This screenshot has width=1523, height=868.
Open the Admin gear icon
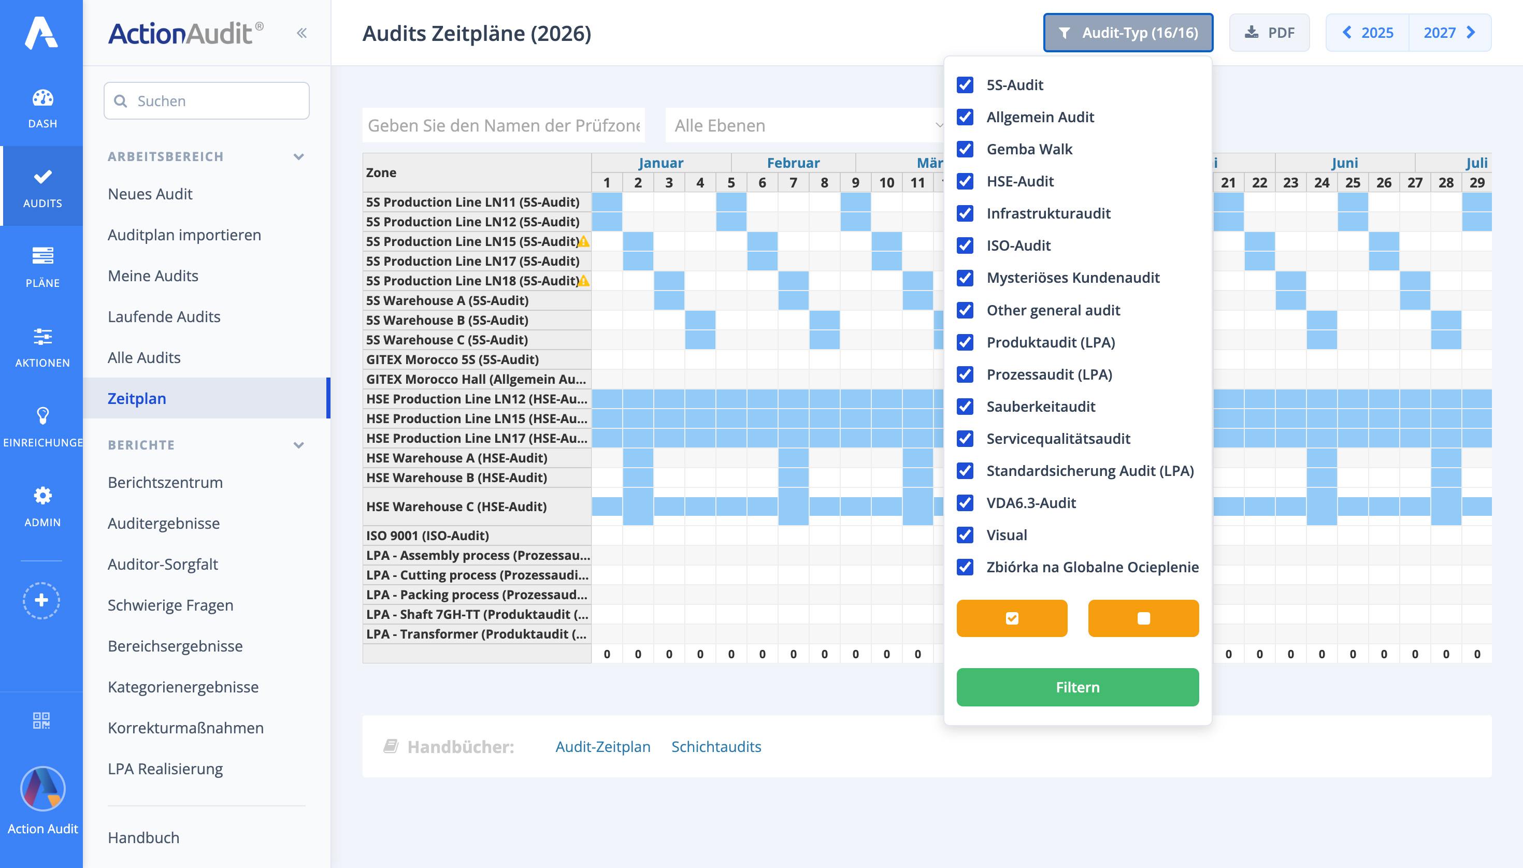click(x=42, y=496)
